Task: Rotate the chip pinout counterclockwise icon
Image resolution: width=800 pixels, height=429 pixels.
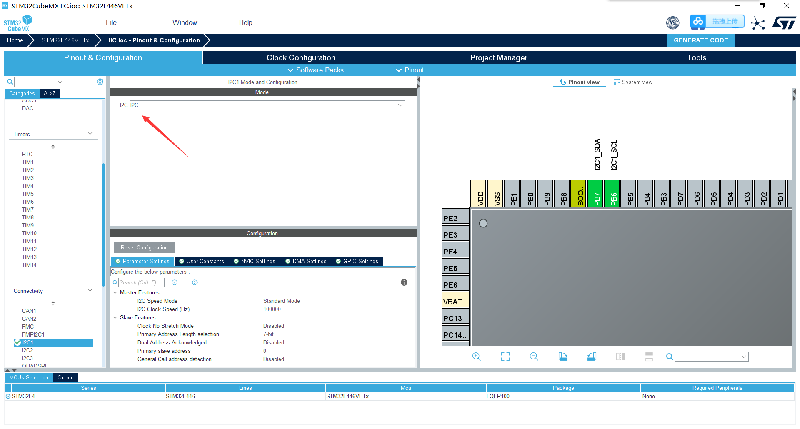Action: tap(592, 357)
